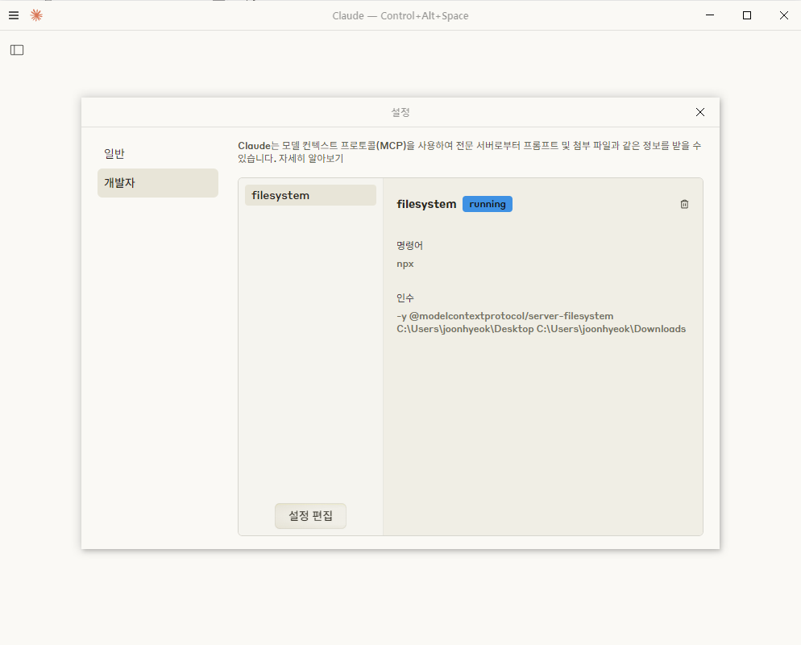Click the filesystem heading in details pane
Image resolution: width=801 pixels, height=645 pixels.
426,204
